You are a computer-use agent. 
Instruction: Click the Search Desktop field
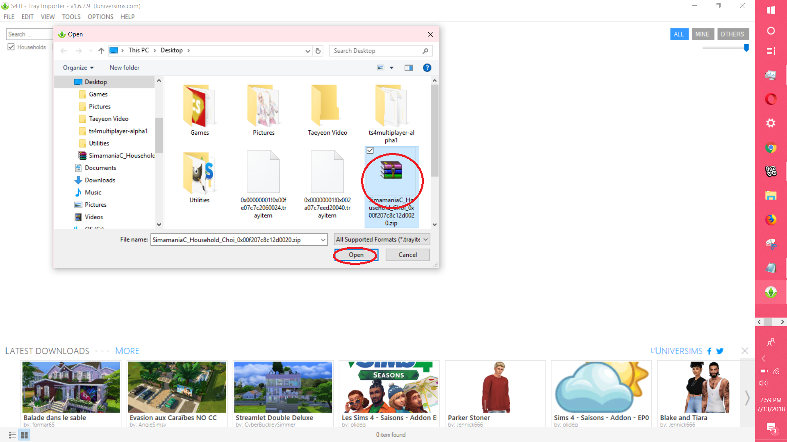(381, 51)
